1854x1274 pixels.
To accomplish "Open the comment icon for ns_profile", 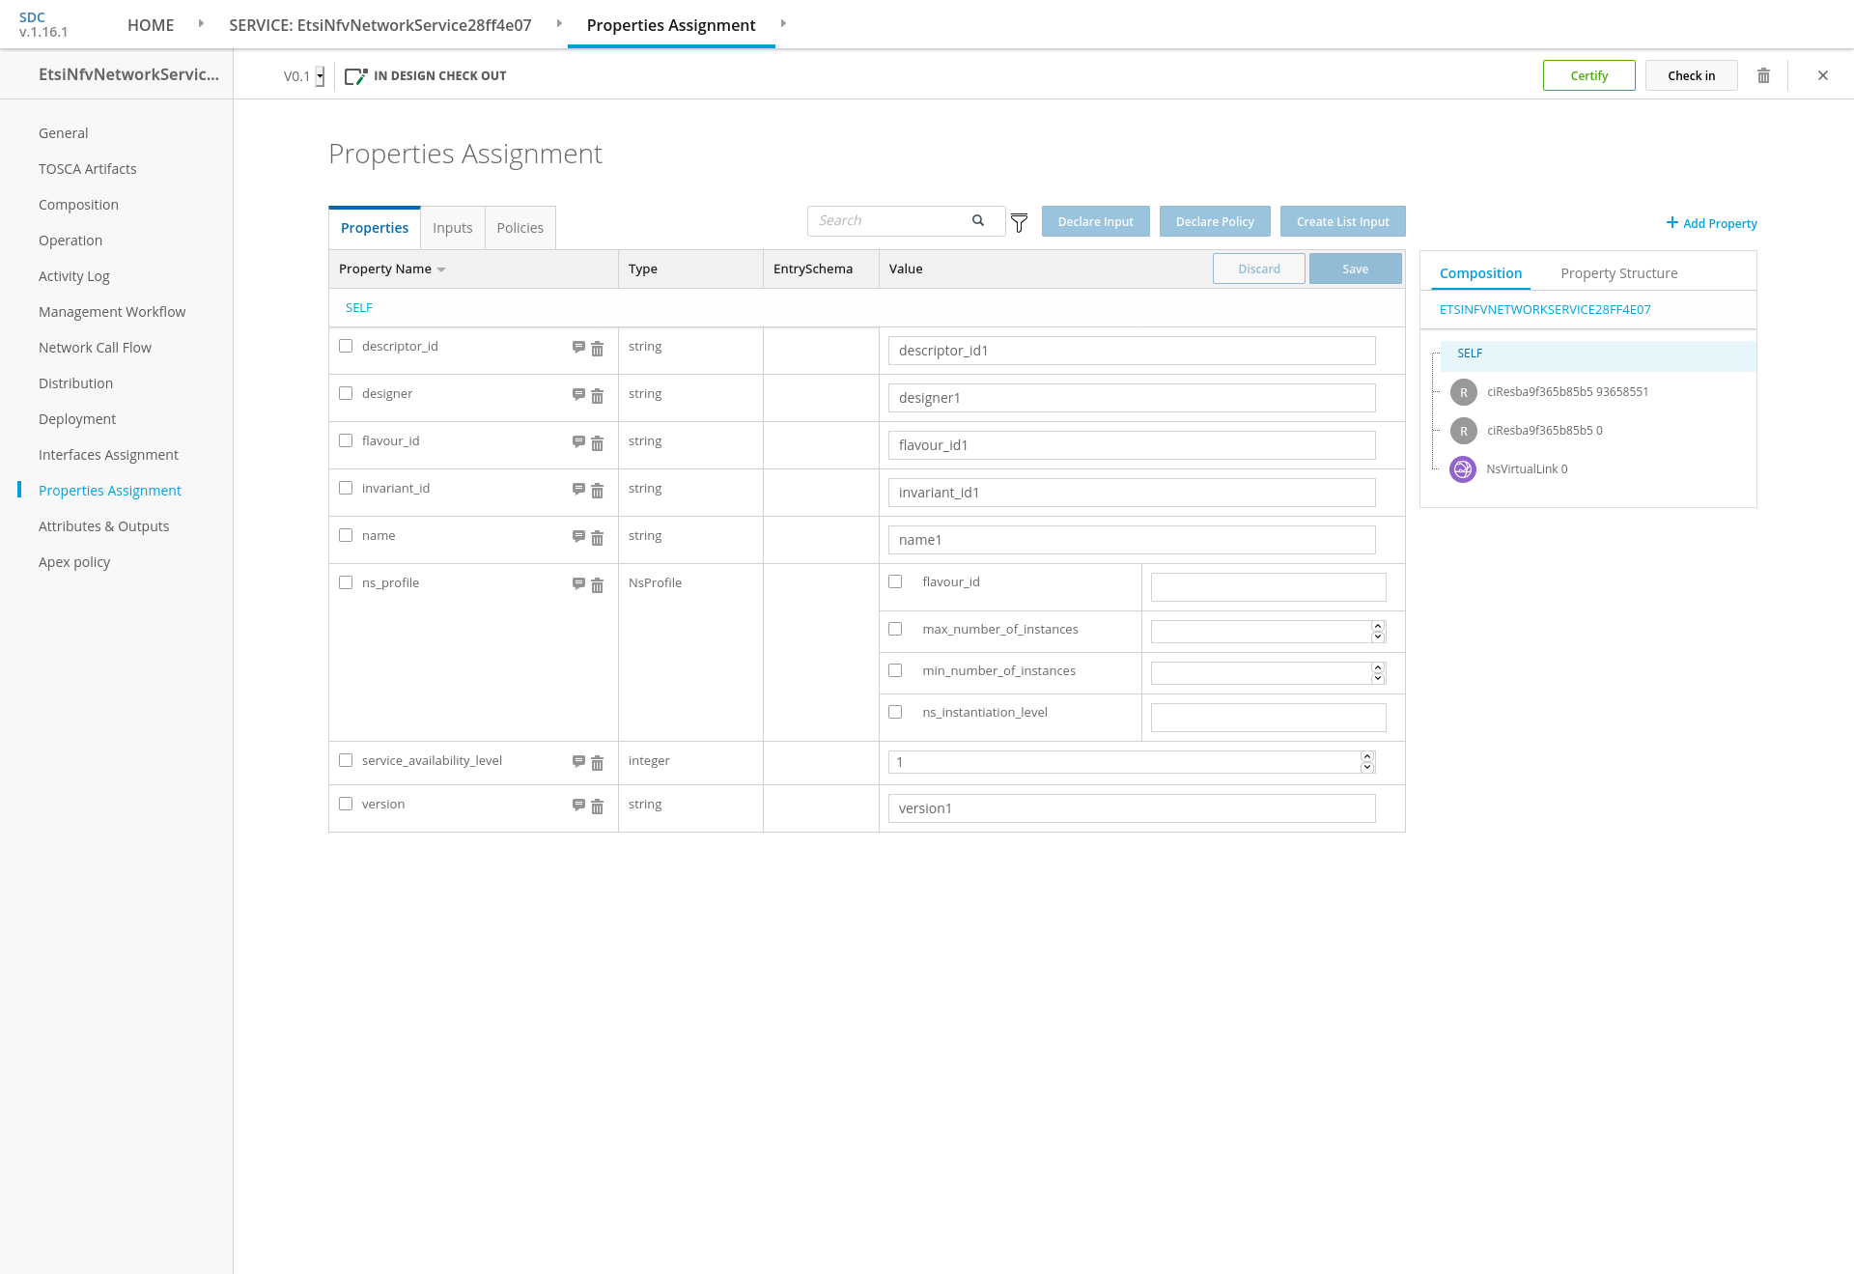I will tap(578, 583).
